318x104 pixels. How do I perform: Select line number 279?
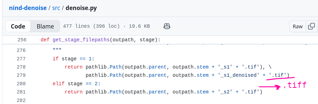click(21, 75)
